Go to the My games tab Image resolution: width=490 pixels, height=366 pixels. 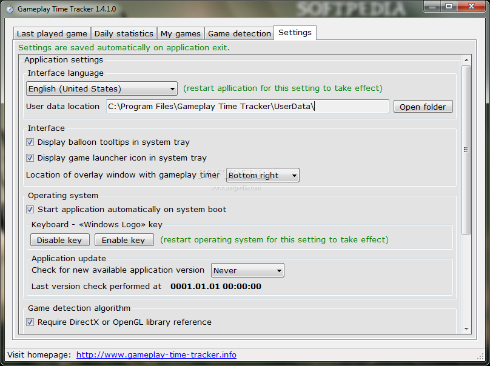tap(181, 33)
